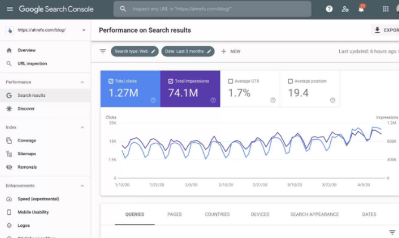Click the Sitemaps tree icon
The width and height of the screenshot is (399, 238).
[9, 154]
